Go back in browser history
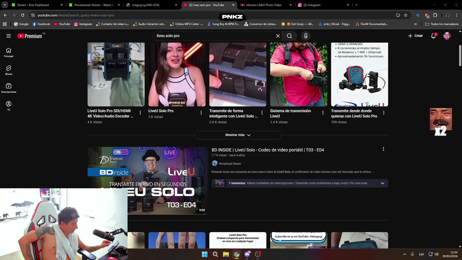 [5, 15]
